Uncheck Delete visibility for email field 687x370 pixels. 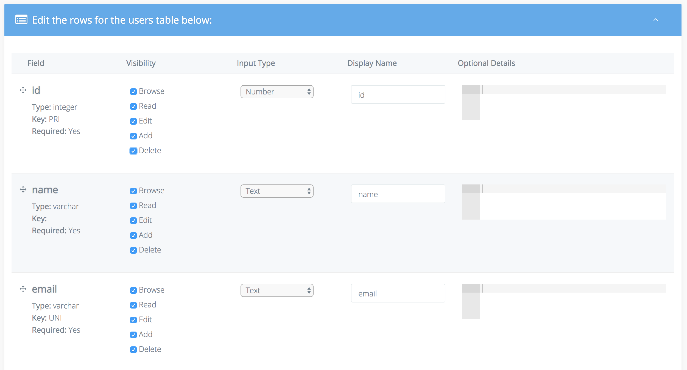133,349
